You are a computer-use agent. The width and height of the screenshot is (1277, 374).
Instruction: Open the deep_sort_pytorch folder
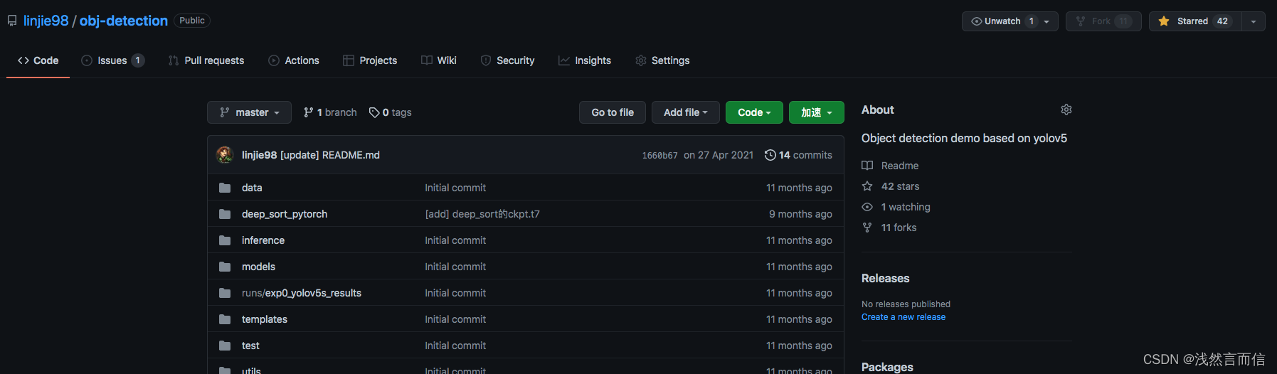[285, 214]
